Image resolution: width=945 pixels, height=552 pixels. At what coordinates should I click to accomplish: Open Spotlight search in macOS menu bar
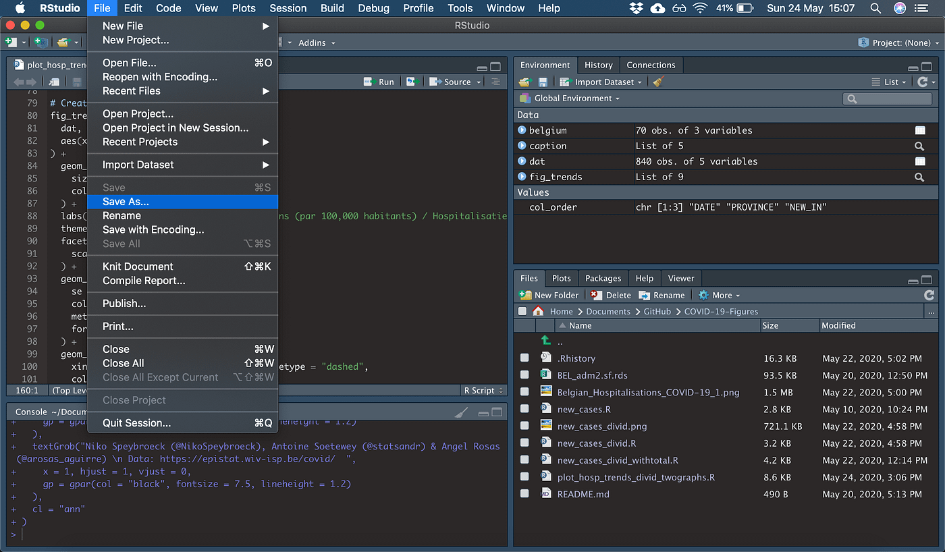tap(875, 8)
